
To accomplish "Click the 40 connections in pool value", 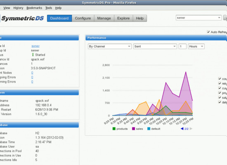I will tap(37, 151).
